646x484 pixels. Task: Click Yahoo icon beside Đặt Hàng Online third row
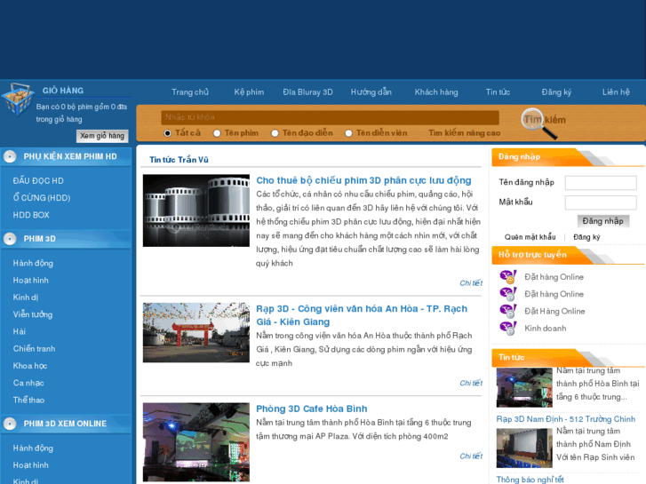point(508,311)
